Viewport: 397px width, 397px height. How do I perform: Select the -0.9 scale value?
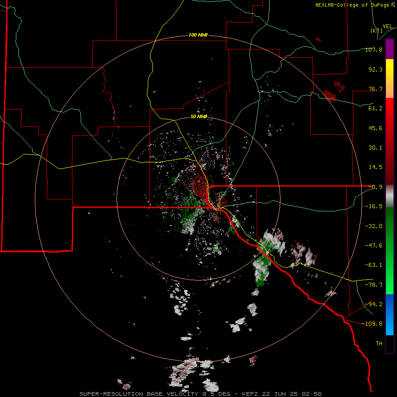pos(375,187)
